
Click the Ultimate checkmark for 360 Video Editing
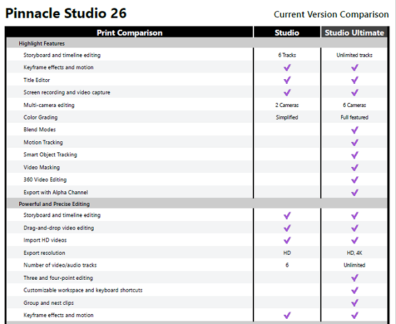coord(354,179)
